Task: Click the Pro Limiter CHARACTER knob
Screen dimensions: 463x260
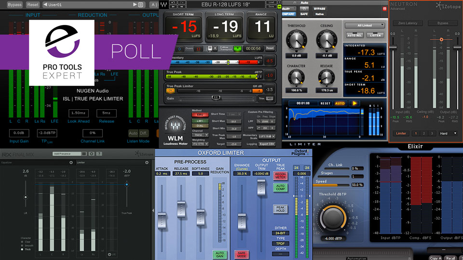Action: [296, 78]
